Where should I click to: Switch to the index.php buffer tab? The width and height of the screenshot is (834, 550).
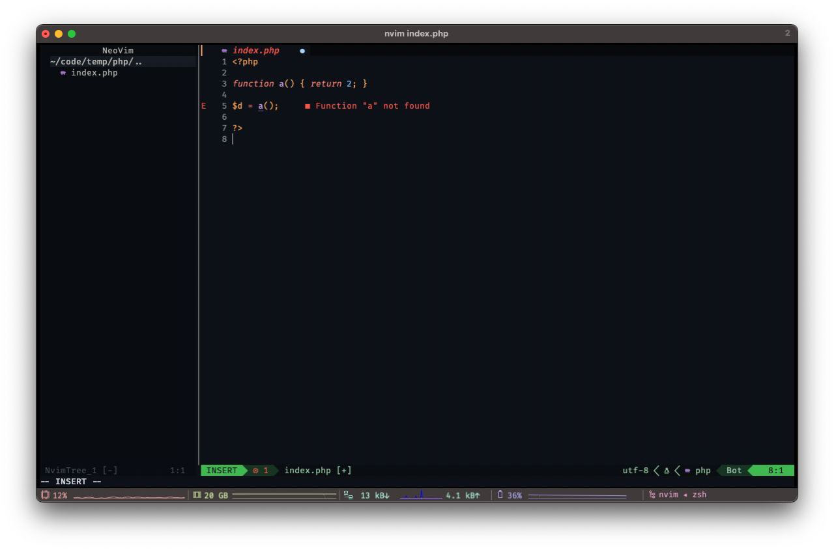pos(255,50)
